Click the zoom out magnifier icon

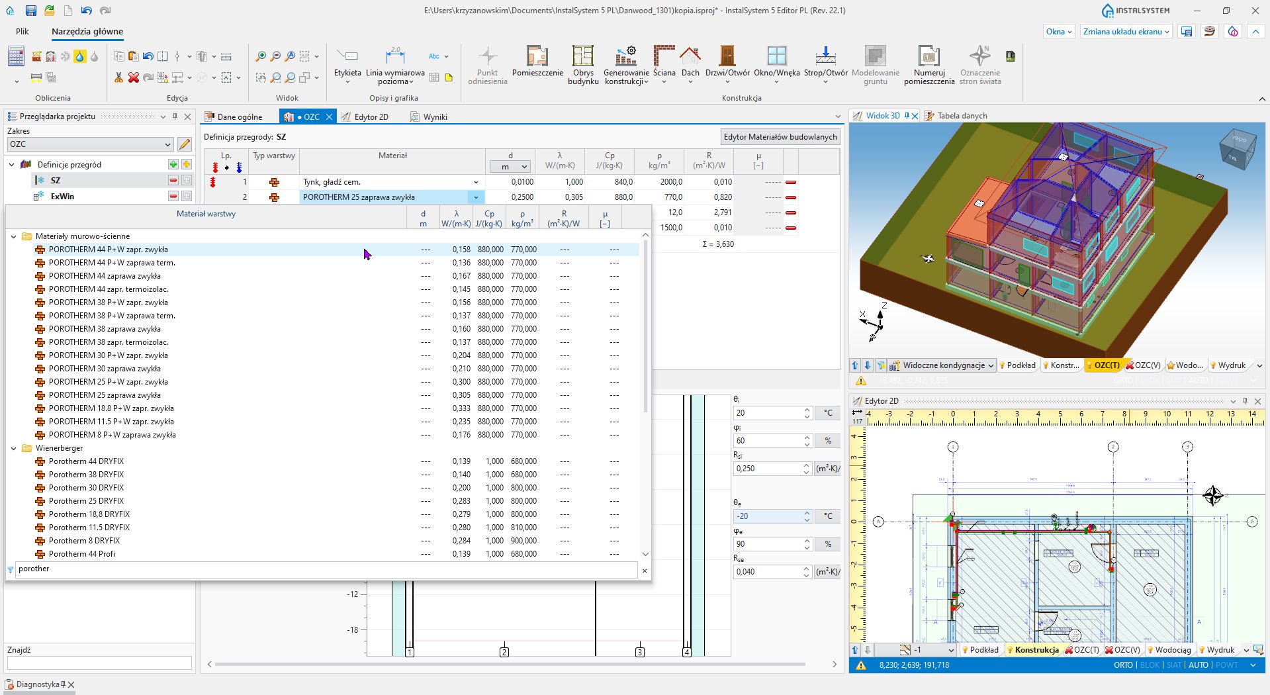[275, 56]
